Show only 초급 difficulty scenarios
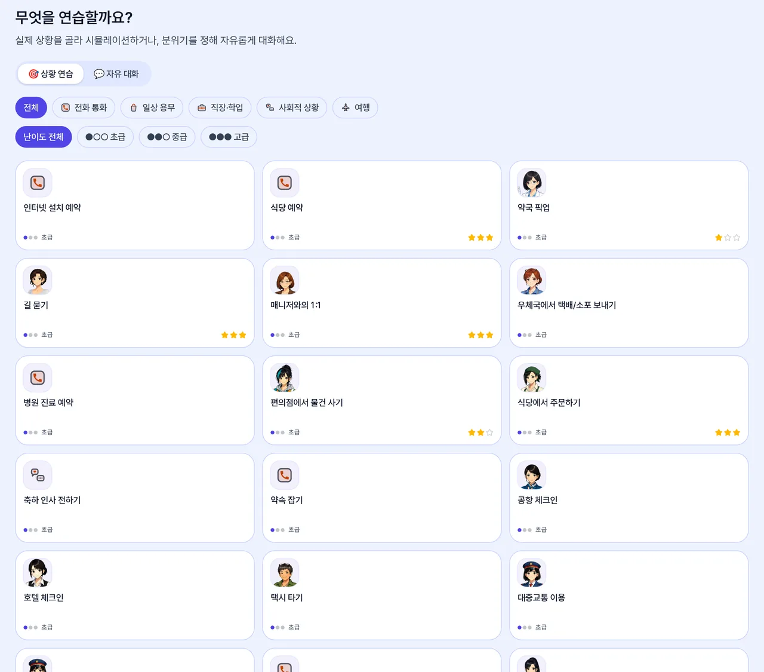This screenshot has width=764, height=672. pos(105,137)
